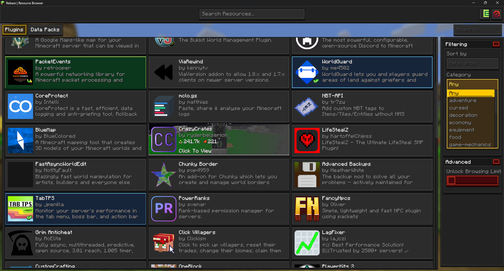This screenshot has width=504, height=271.
Task: Open the Grim Anticheat title
Action: (54, 232)
